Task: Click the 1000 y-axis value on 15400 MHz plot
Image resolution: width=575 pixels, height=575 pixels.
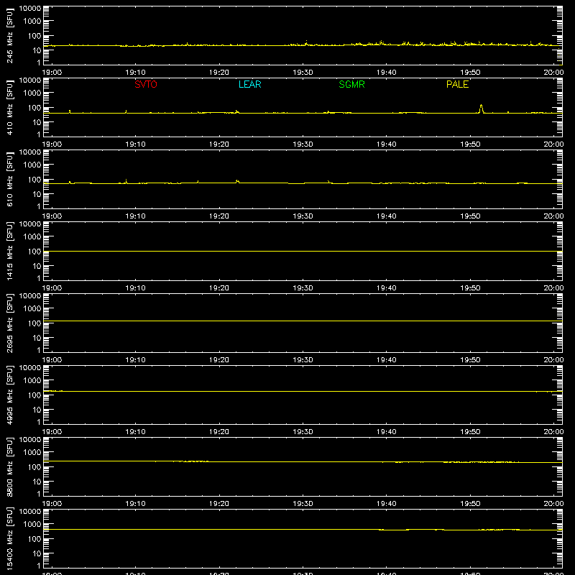Action: coord(32,525)
